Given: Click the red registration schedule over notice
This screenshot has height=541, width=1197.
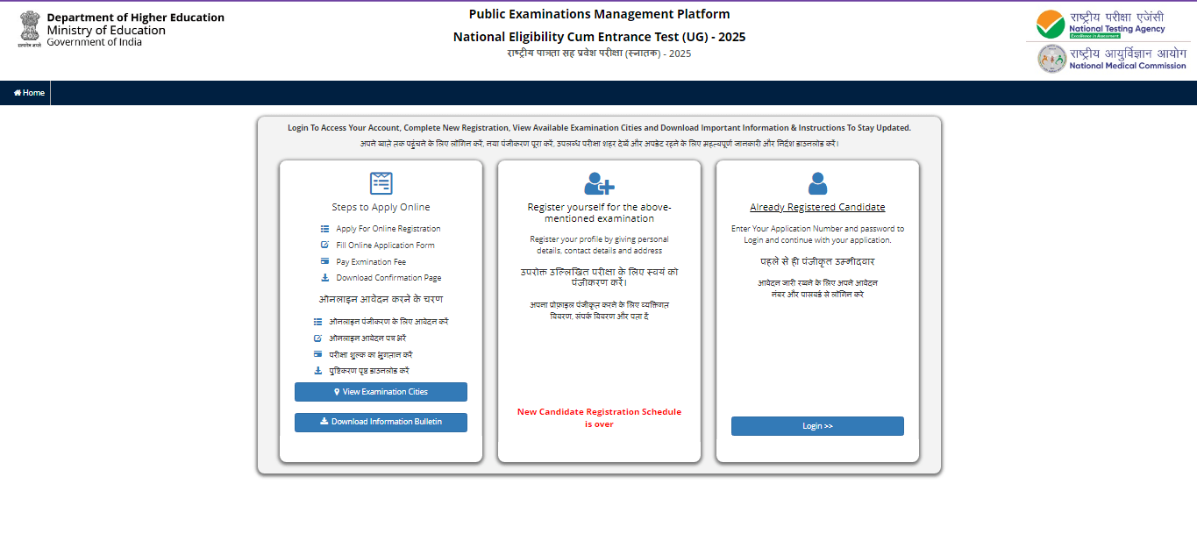Looking at the screenshot, I should [x=599, y=417].
